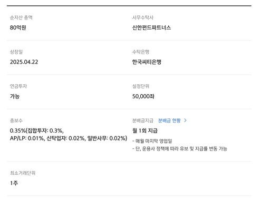The image size is (271, 200).
Task: Click the listing date 2025.04.22
Action: (x=24, y=62)
